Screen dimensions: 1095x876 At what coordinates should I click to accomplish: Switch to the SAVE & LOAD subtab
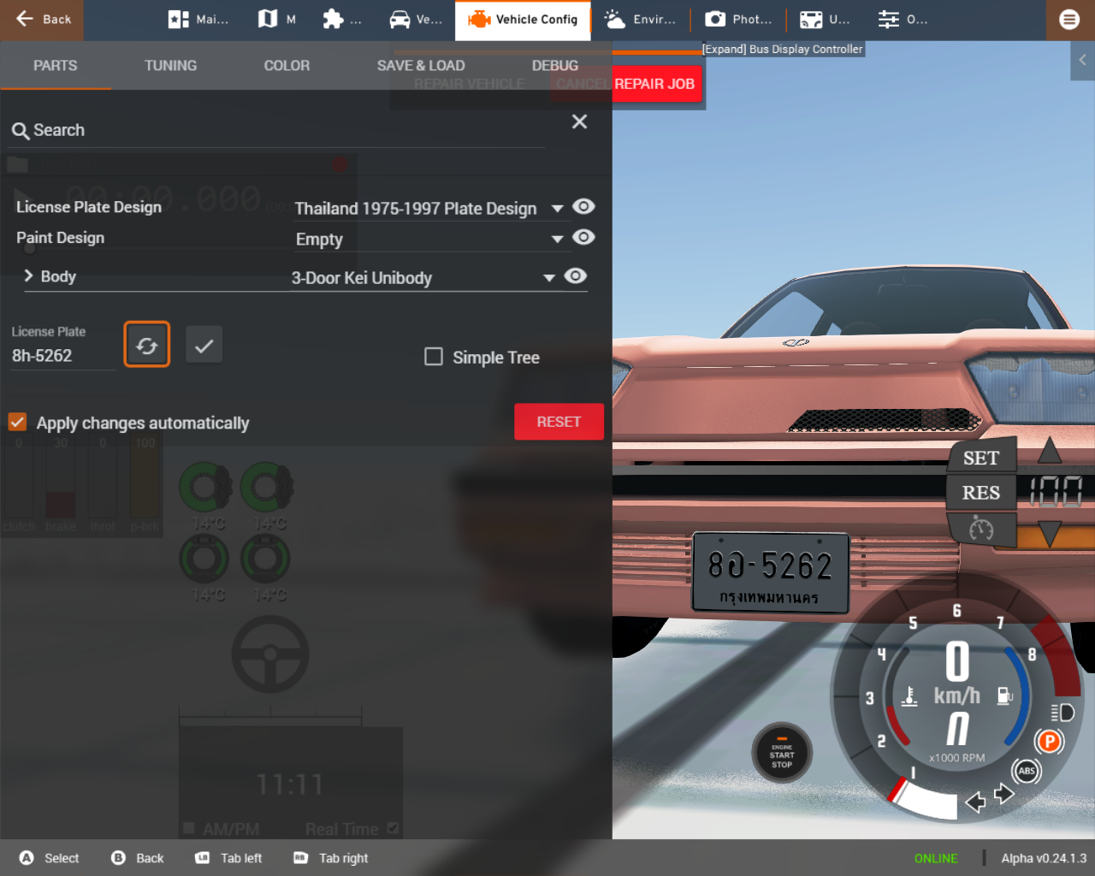[421, 66]
